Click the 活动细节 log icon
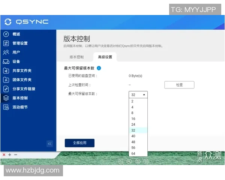 [x=6, y=107]
